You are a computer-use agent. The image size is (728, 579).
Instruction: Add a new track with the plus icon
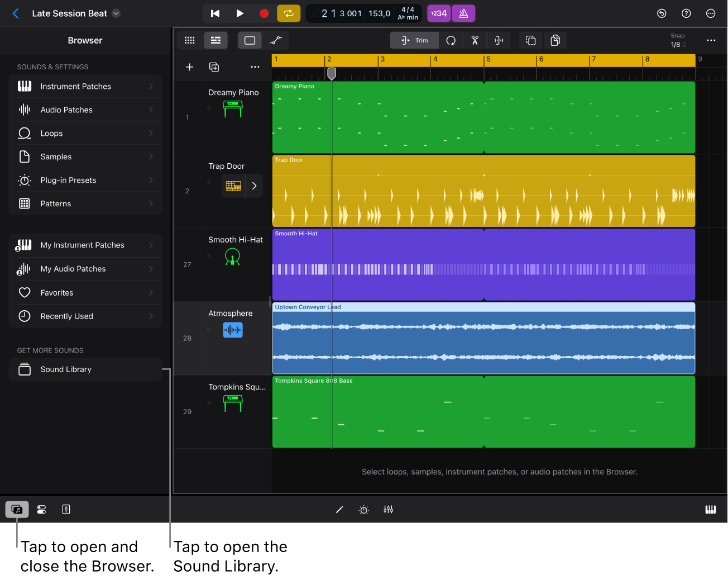[x=190, y=67]
